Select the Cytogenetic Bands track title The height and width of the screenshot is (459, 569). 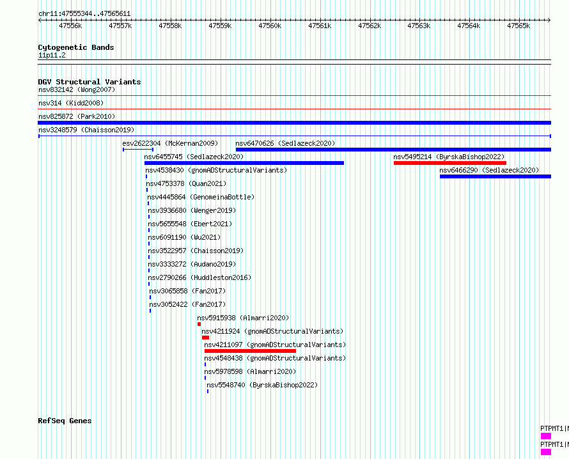(76, 47)
